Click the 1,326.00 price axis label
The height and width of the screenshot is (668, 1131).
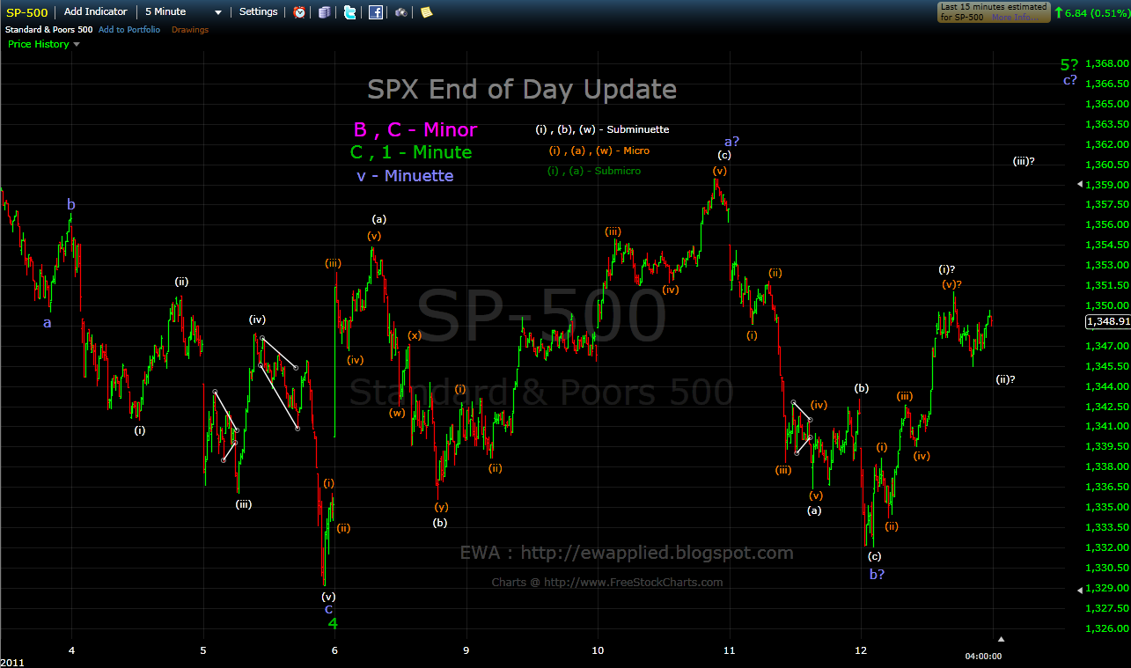click(x=1107, y=628)
